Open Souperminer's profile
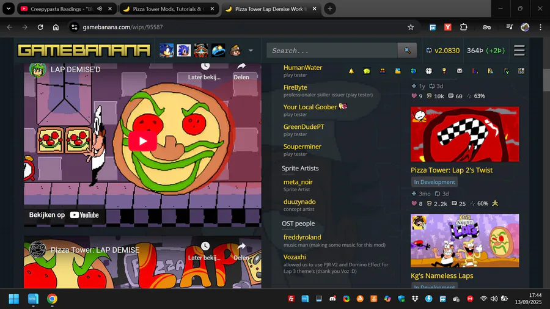Image resolution: width=550 pixels, height=309 pixels. pos(302,147)
